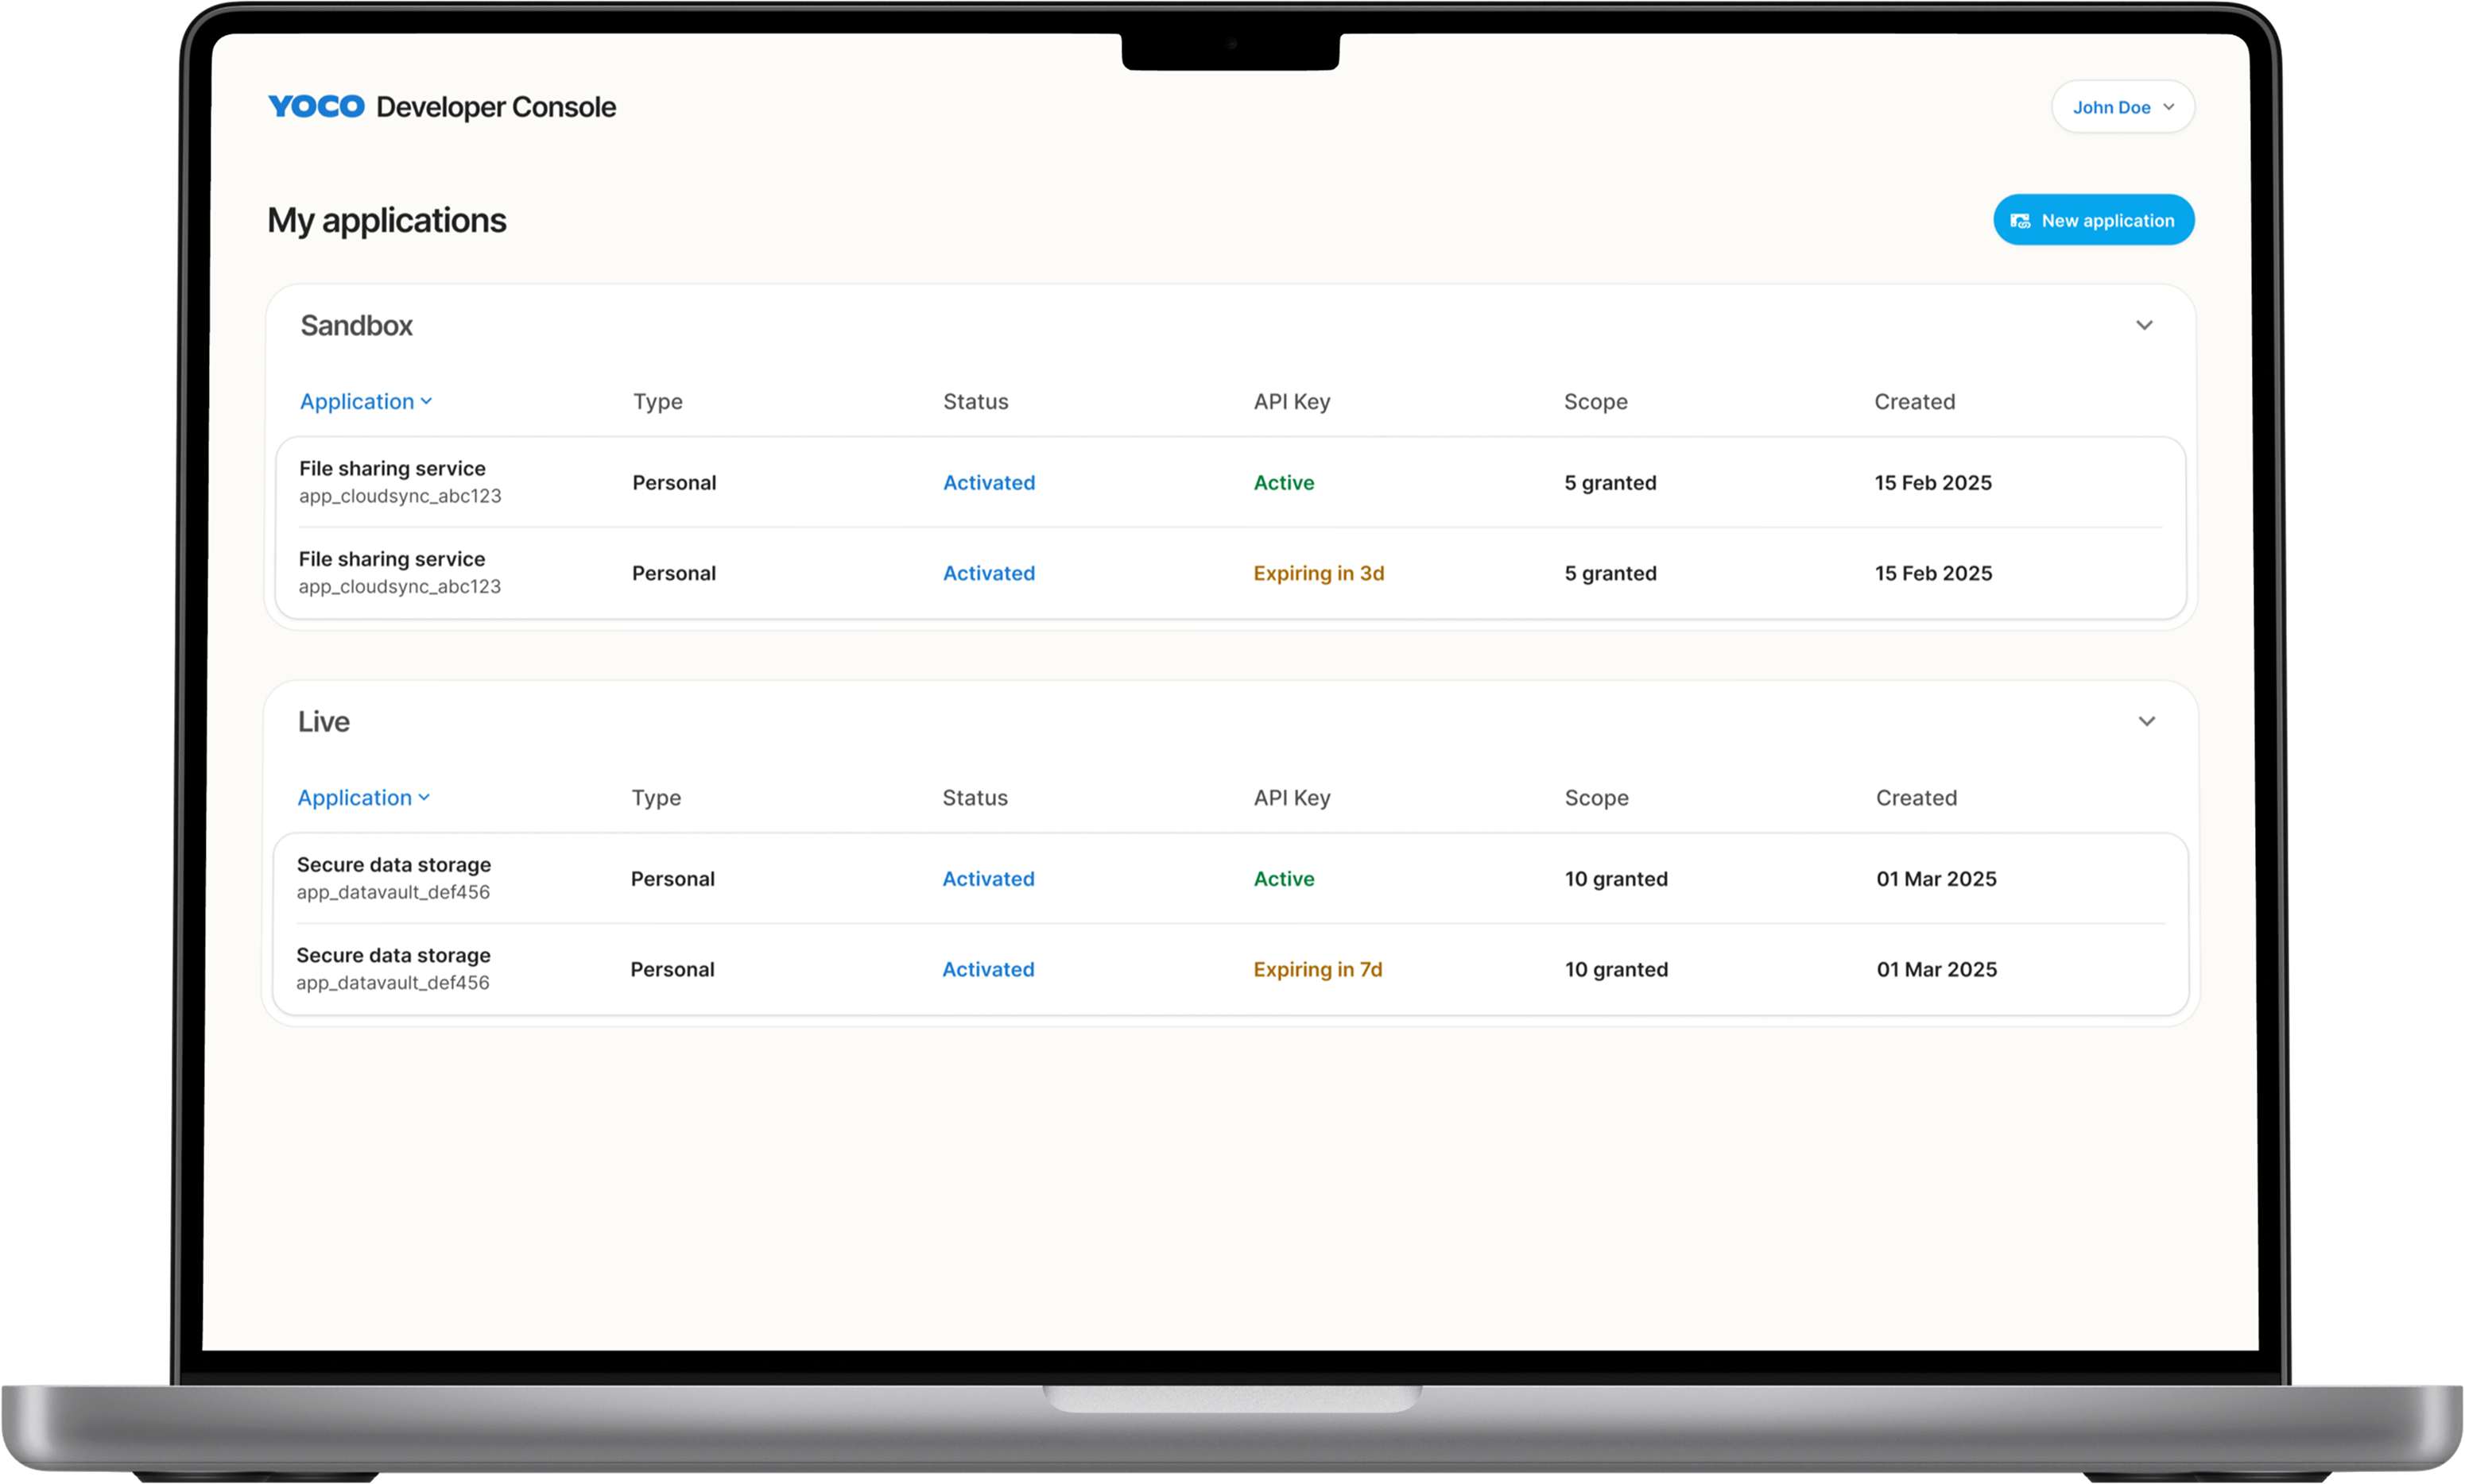Click the Type column header in Sandbox

pyautogui.click(x=657, y=401)
